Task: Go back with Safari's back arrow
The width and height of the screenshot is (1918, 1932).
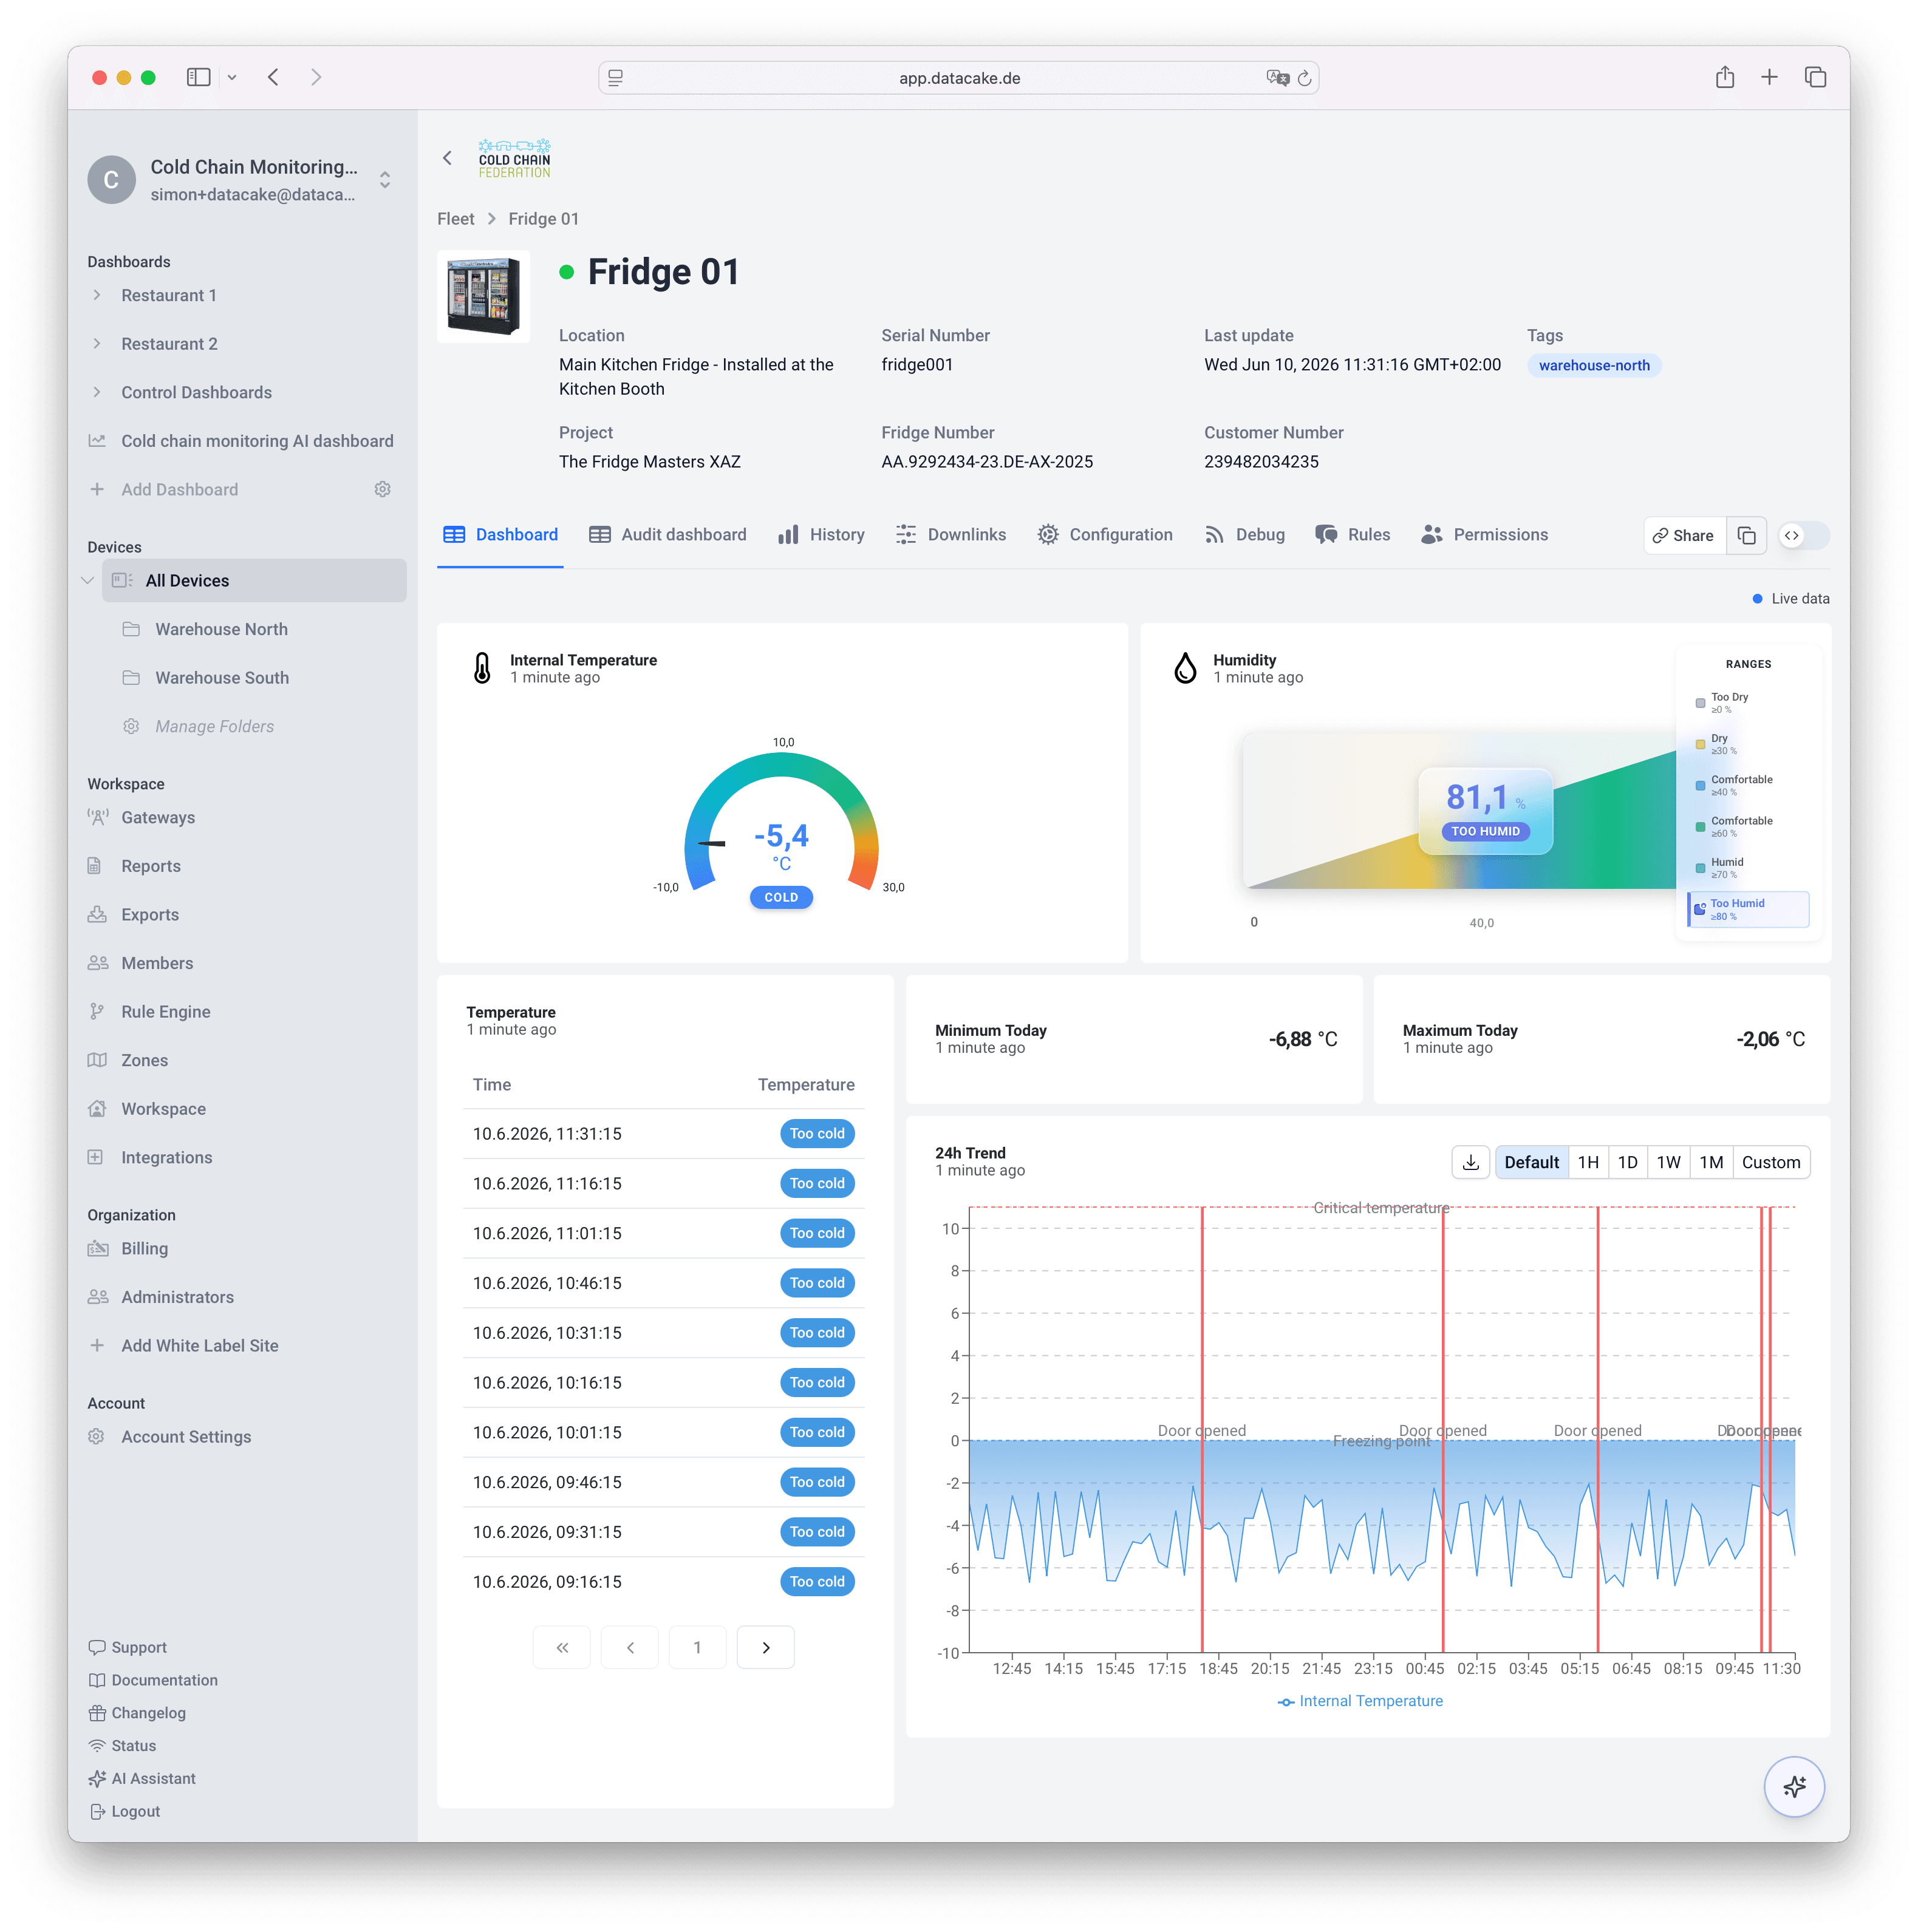Action: coord(273,77)
